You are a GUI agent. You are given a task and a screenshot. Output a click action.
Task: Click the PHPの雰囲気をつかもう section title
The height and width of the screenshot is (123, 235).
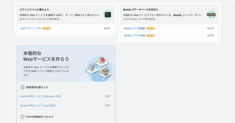(40, 117)
